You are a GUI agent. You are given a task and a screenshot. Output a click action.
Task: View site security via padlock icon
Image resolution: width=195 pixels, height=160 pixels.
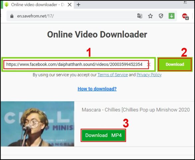[12, 16]
